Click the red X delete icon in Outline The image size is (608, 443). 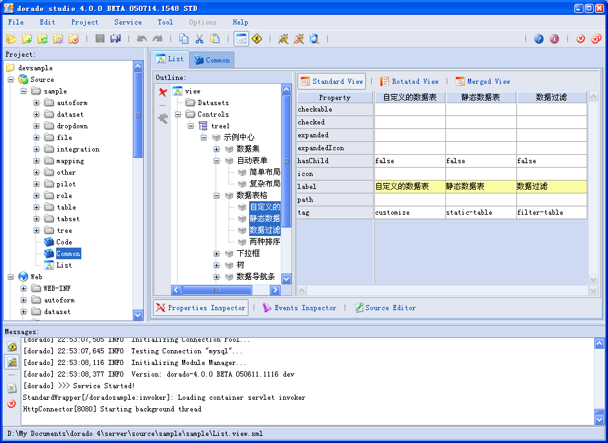tap(163, 92)
